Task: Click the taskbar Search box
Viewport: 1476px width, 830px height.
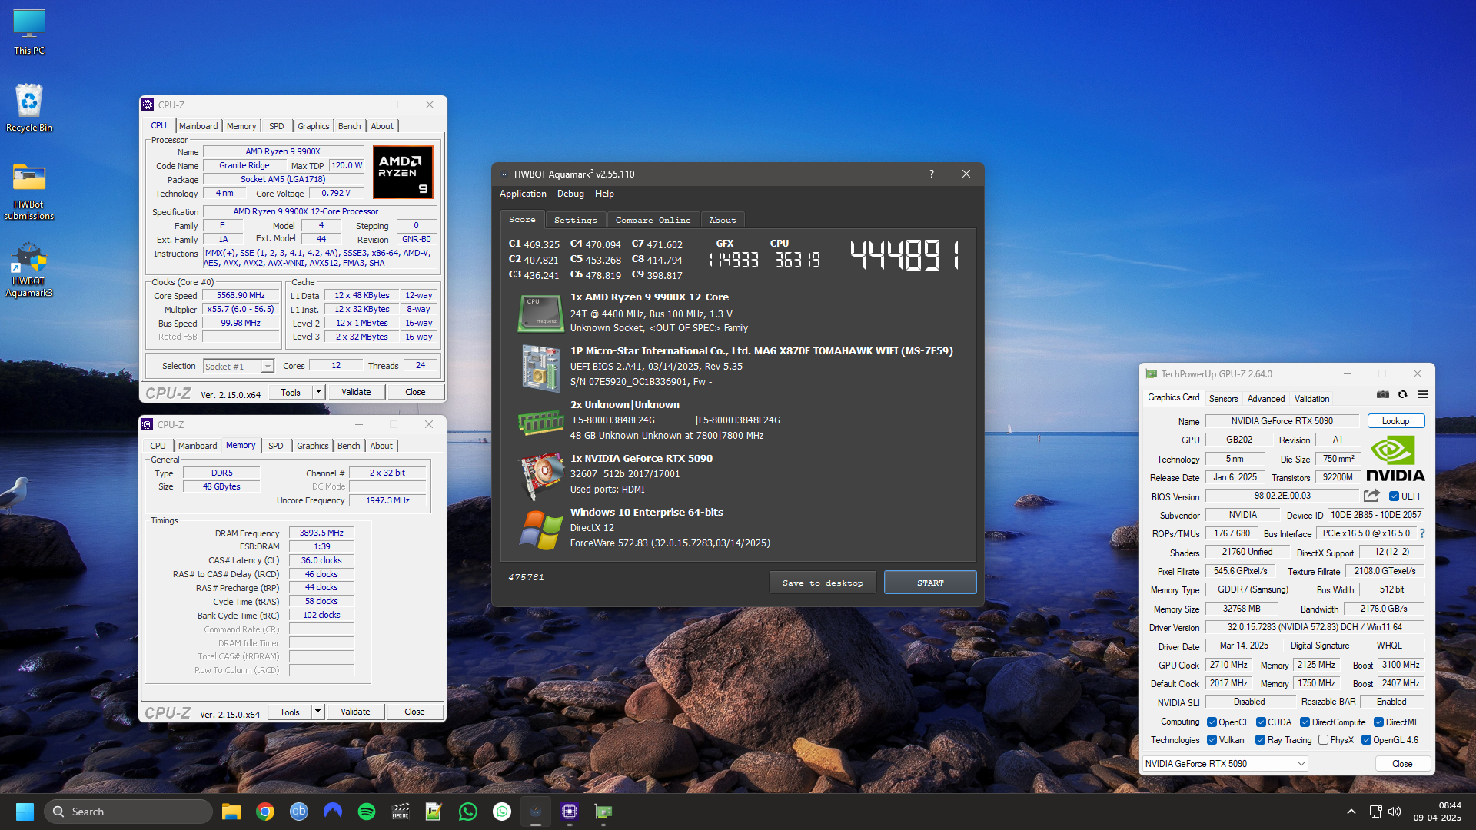Action: pyautogui.click(x=128, y=812)
